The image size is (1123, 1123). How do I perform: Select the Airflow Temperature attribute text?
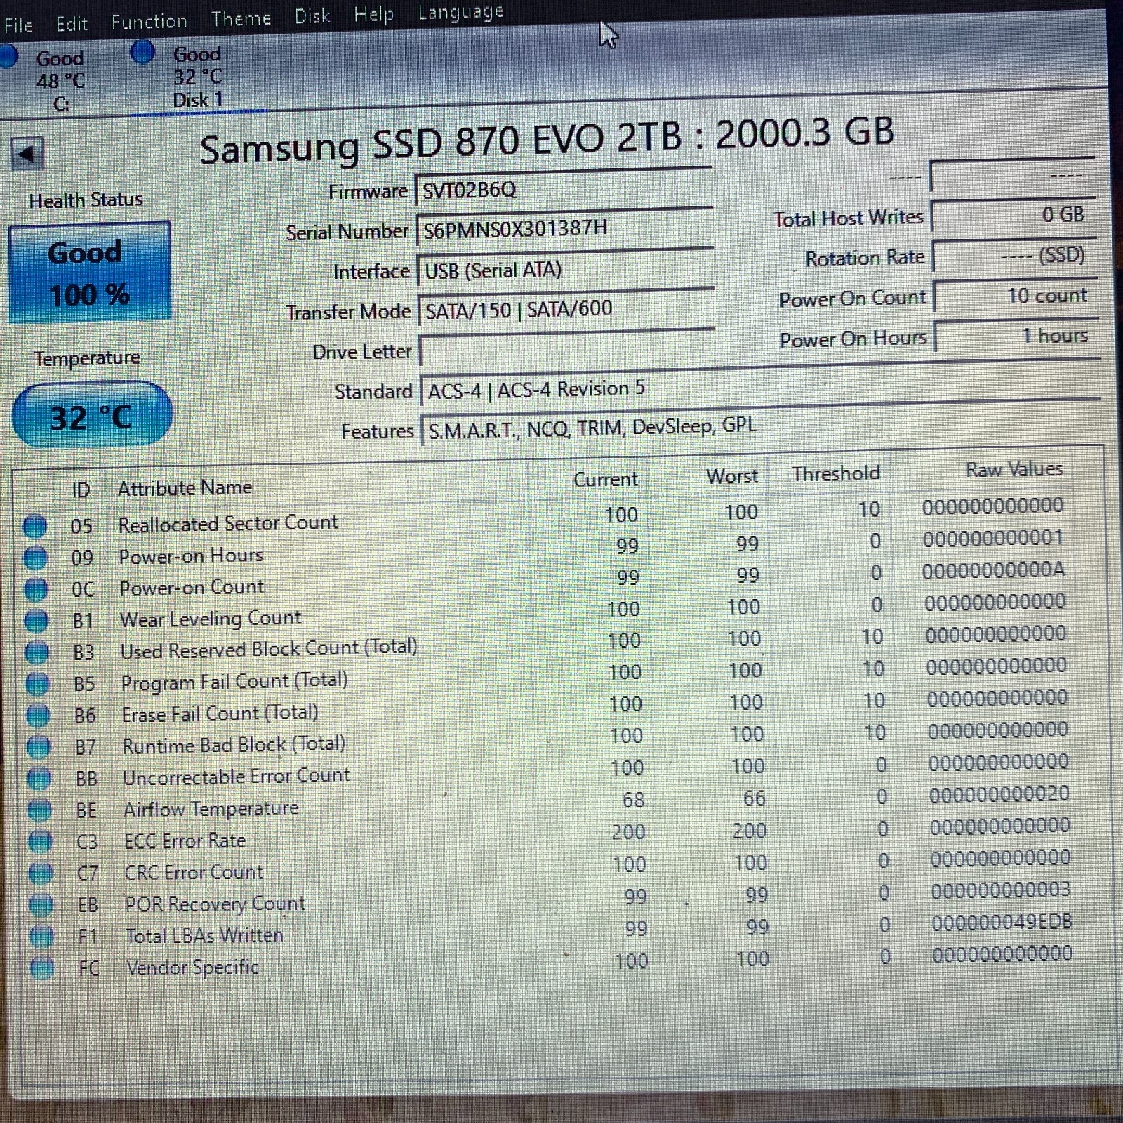[x=211, y=809]
